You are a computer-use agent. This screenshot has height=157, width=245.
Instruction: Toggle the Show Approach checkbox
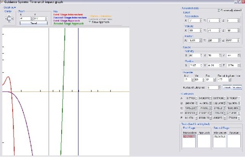point(90,22)
